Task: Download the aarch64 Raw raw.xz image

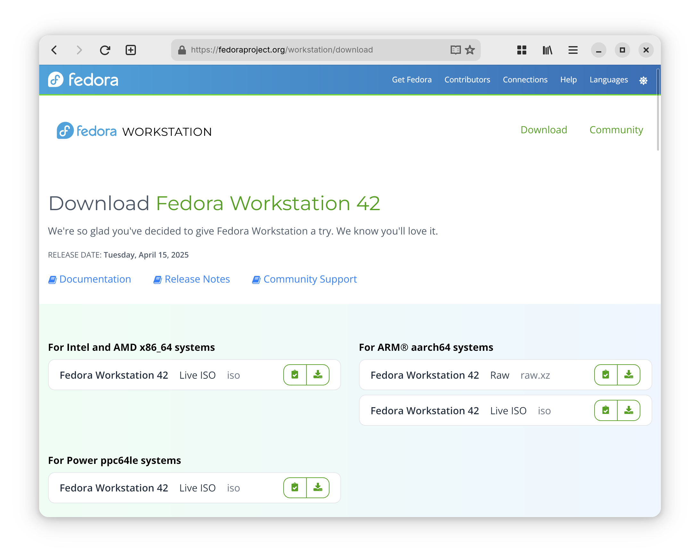Action: coord(629,375)
